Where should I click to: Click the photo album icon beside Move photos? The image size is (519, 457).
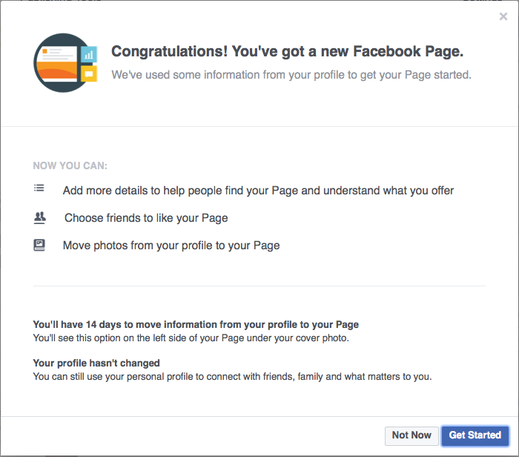click(x=39, y=244)
